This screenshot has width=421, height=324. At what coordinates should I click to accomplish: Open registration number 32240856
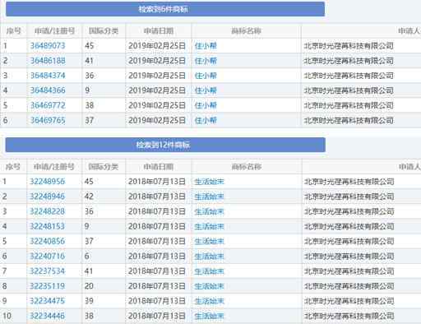pos(47,241)
